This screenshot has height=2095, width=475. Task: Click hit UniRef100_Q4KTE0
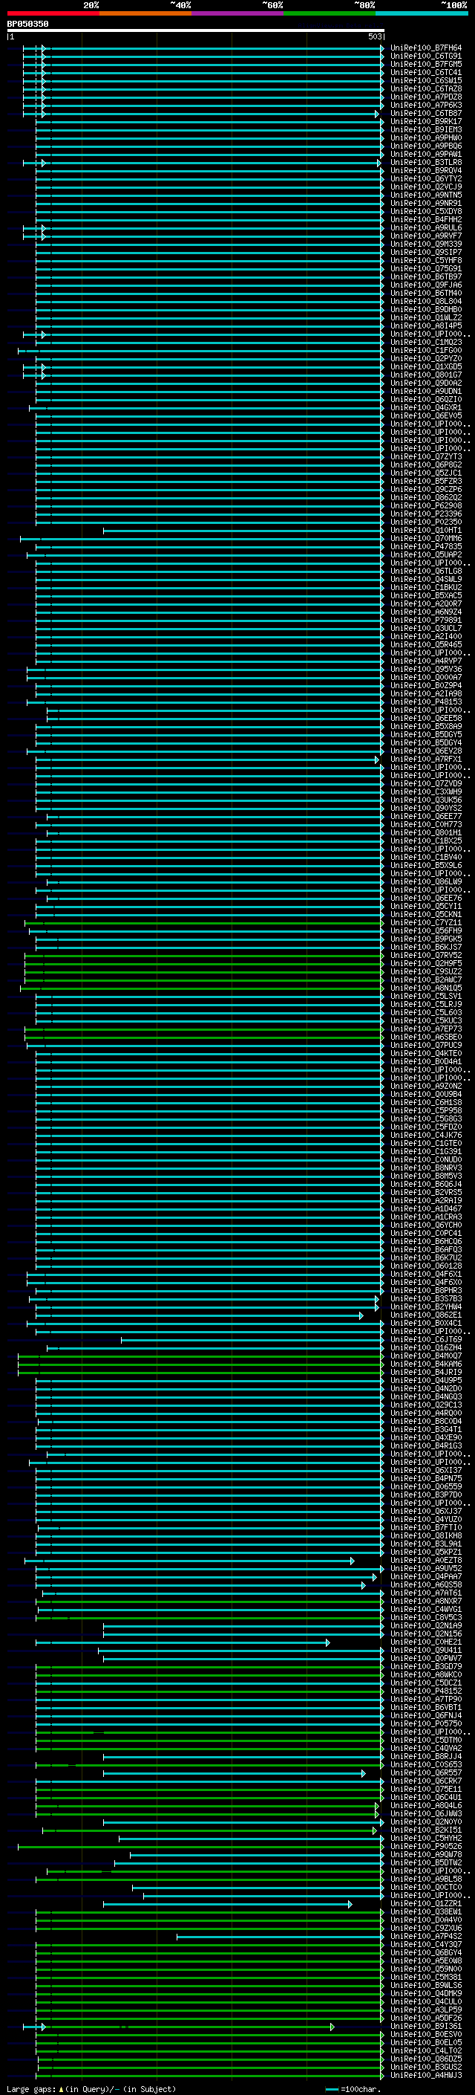click(425, 1054)
